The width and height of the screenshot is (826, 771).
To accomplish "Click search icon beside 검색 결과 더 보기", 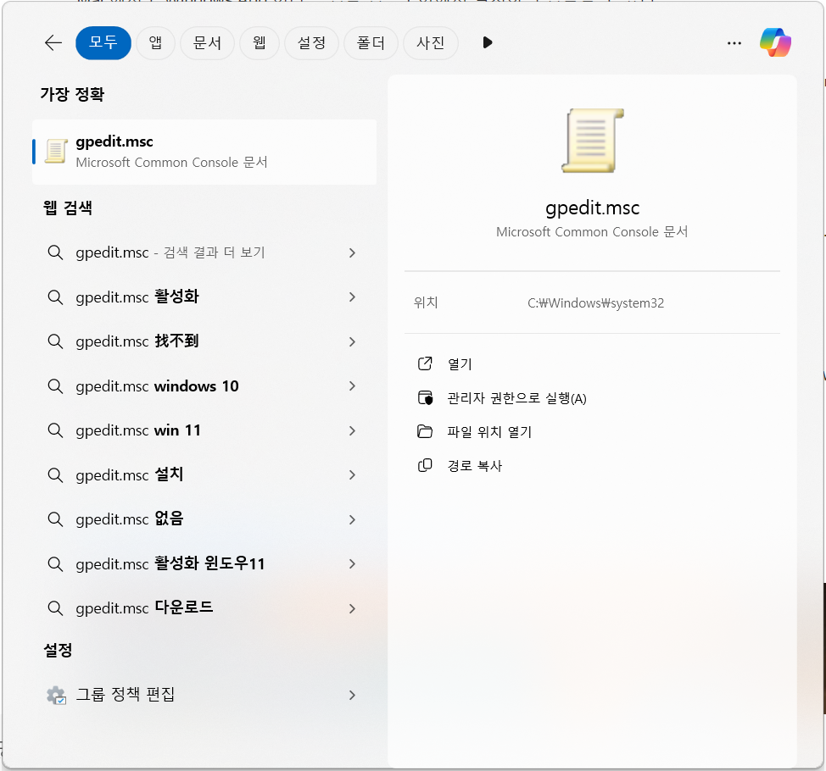I will pos(55,252).
